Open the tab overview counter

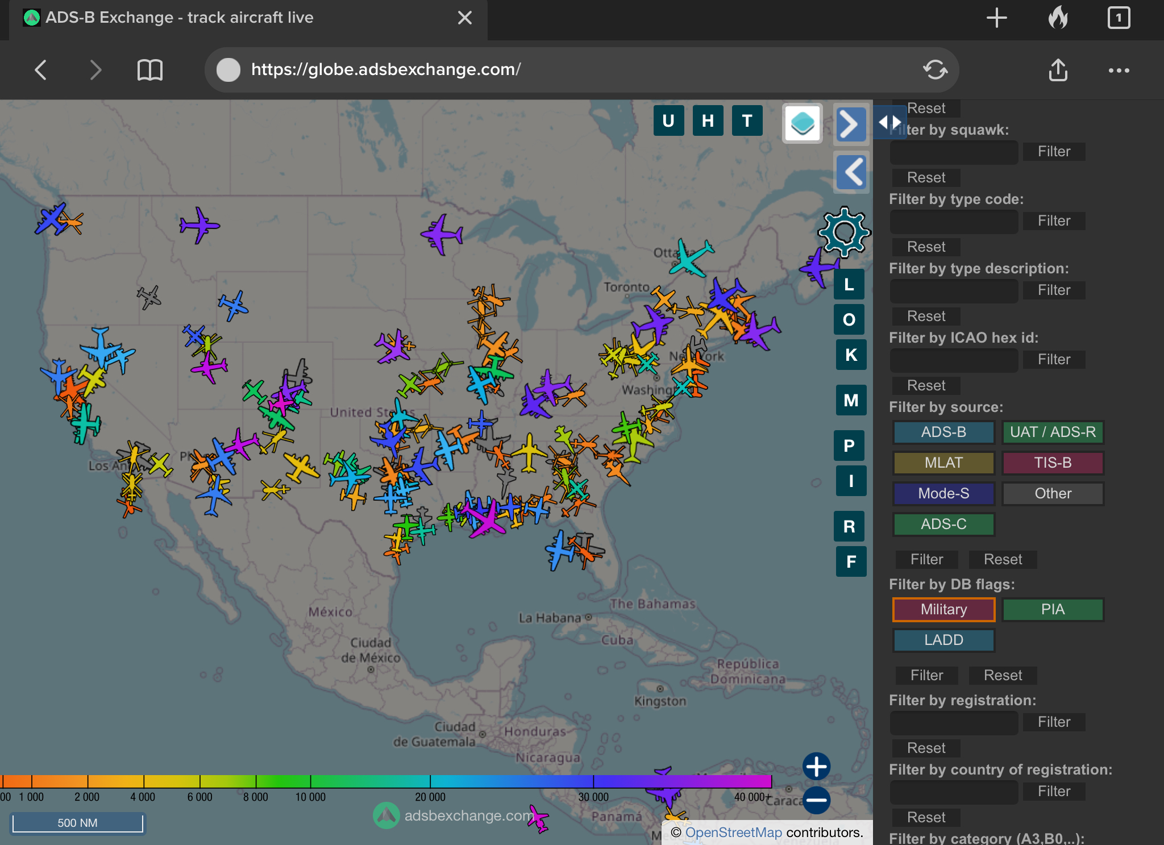(1119, 18)
